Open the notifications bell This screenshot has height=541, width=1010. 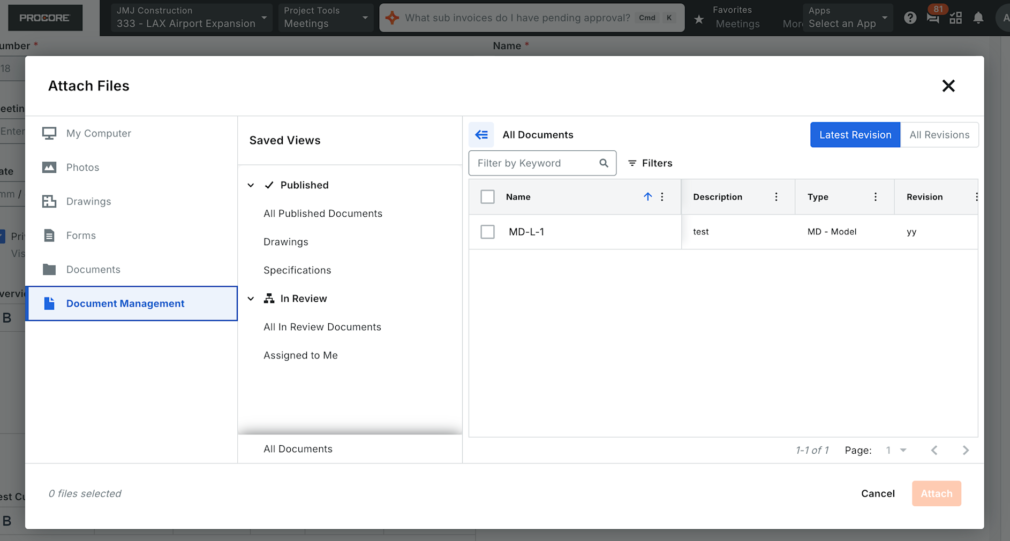(978, 18)
